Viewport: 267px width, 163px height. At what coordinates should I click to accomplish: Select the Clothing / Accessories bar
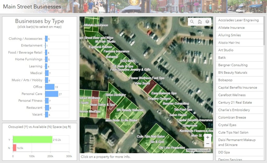[46, 39]
